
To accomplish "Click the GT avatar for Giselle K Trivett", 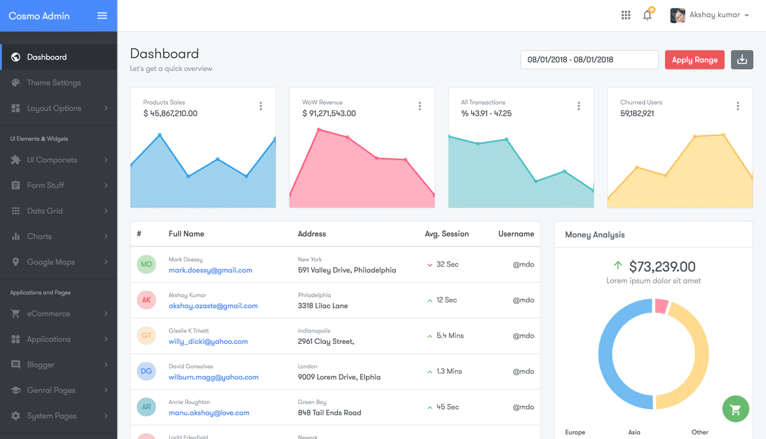I will click(147, 336).
